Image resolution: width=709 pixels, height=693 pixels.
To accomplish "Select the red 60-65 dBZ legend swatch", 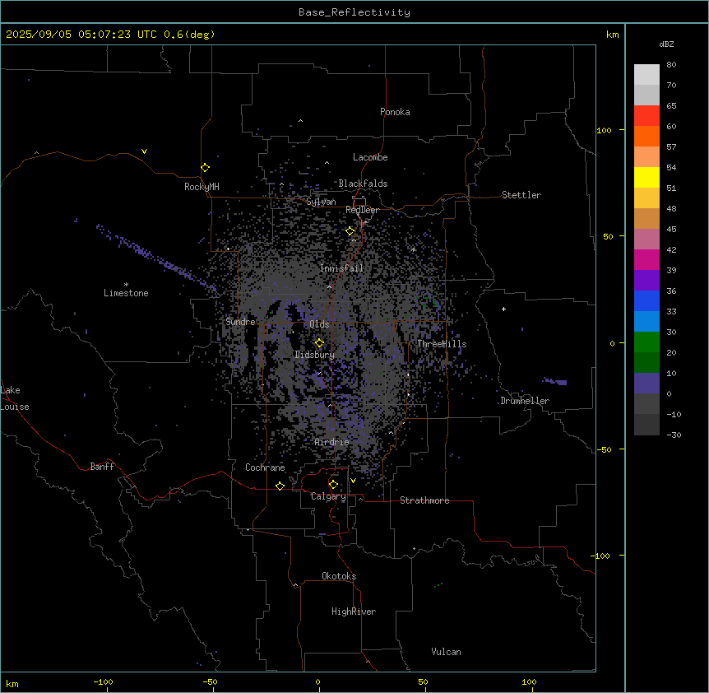I will coord(646,115).
